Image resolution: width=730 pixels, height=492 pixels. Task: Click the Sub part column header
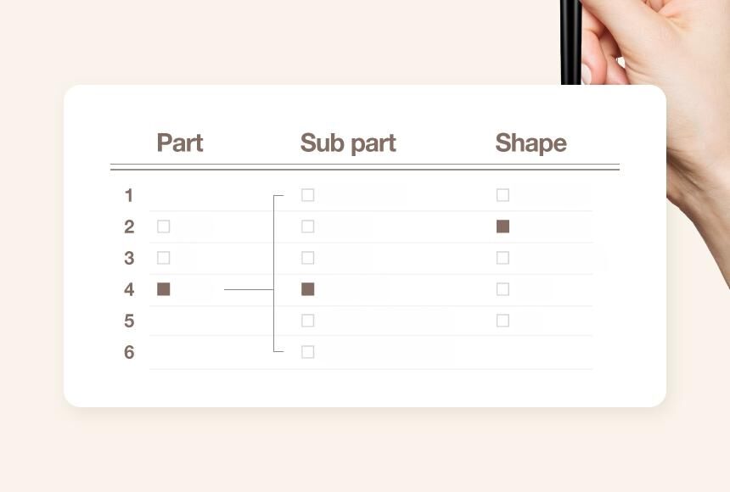click(x=348, y=143)
